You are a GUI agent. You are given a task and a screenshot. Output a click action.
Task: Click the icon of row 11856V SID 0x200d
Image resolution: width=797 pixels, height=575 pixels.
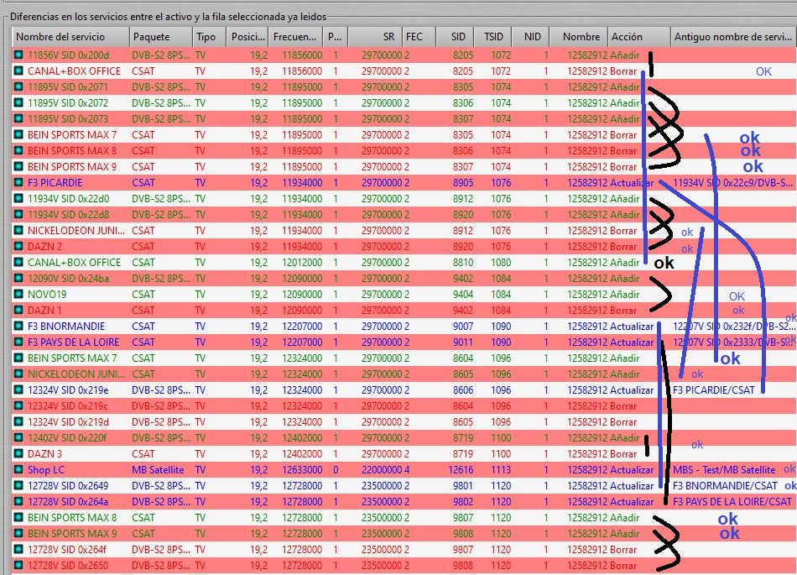coord(18,55)
